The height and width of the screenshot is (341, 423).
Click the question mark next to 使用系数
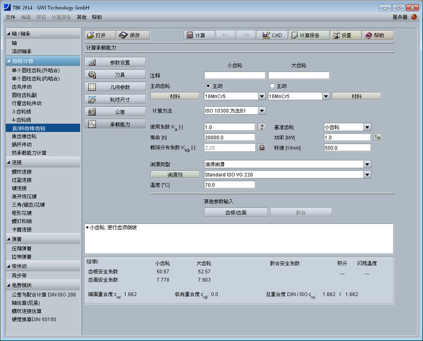coord(262,127)
